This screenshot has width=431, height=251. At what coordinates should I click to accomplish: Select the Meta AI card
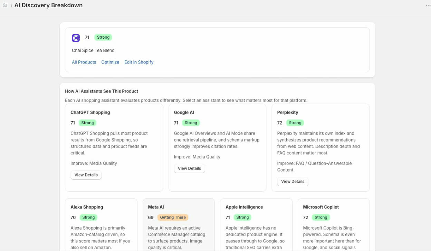179,224
